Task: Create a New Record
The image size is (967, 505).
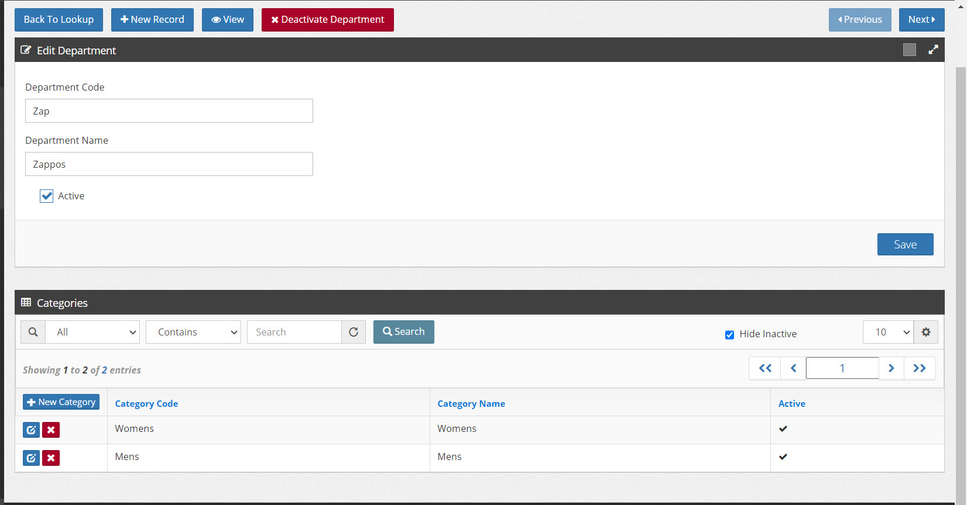Action: pyautogui.click(x=152, y=20)
